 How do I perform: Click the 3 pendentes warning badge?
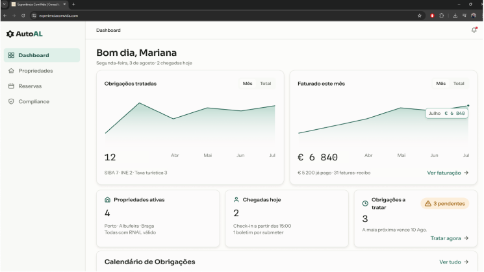point(445,204)
